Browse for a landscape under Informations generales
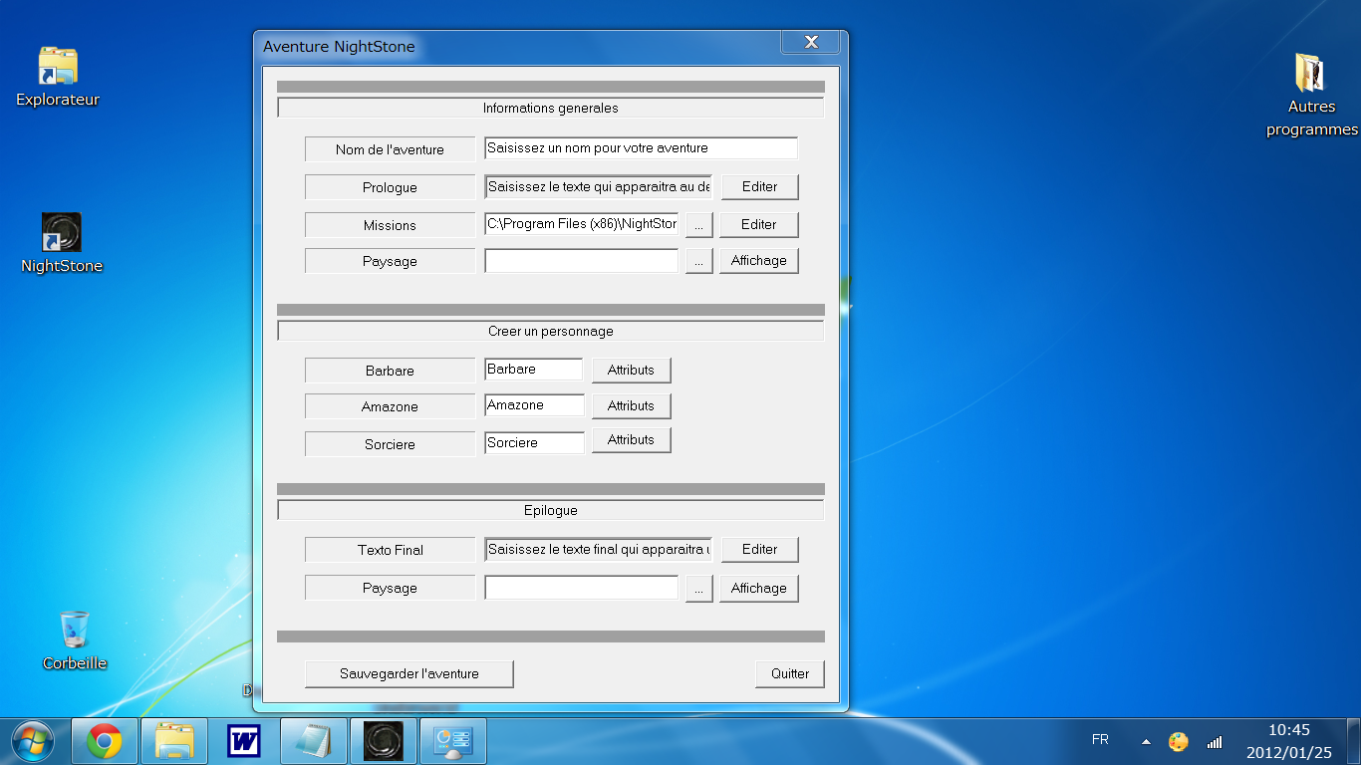Screen dimensions: 1361x765 tap(698, 261)
